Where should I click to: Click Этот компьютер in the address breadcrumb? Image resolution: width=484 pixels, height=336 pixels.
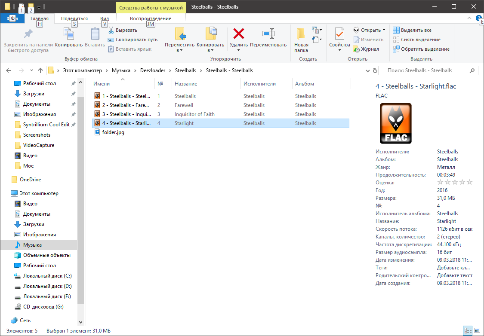pos(83,70)
